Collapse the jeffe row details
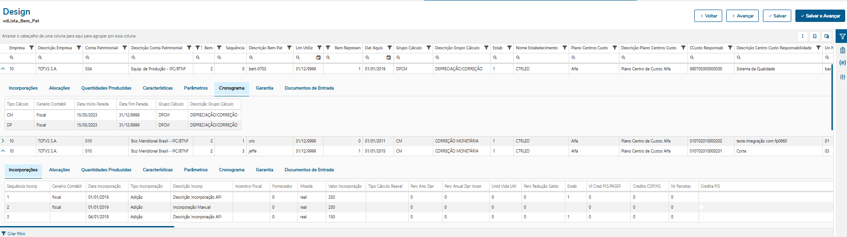 [x=3, y=151]
